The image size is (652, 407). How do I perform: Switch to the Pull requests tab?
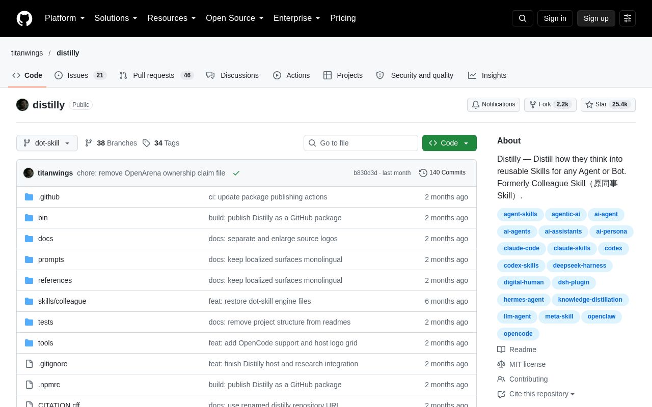click(156, 75)
